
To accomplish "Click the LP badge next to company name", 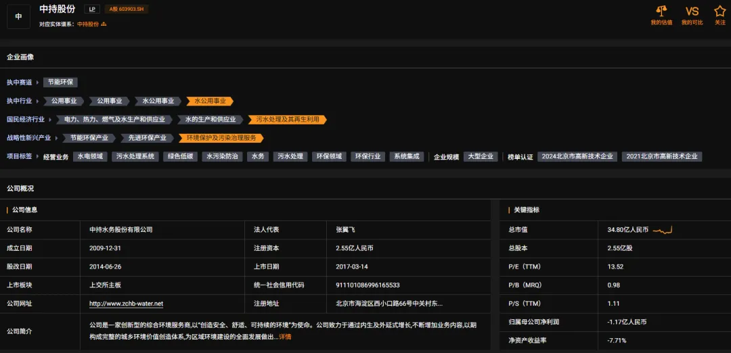I will click(x=92, y=9).
